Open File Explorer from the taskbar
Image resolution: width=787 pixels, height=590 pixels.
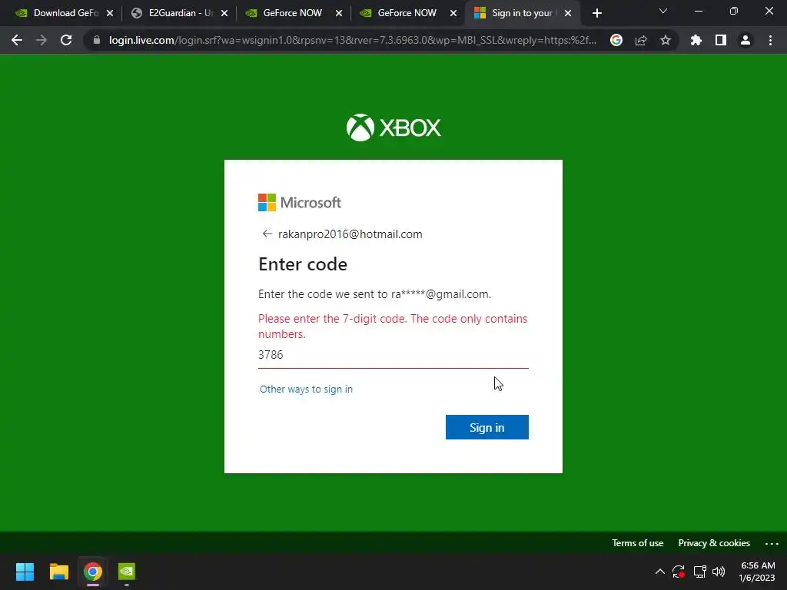click(x=58, y=572)
